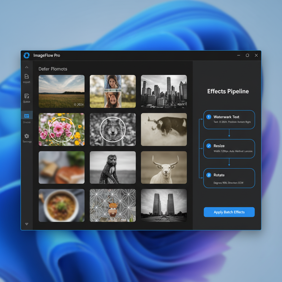Expand the Resize step details
This screenshot has height=282, width=282.
tap(229, 149)
